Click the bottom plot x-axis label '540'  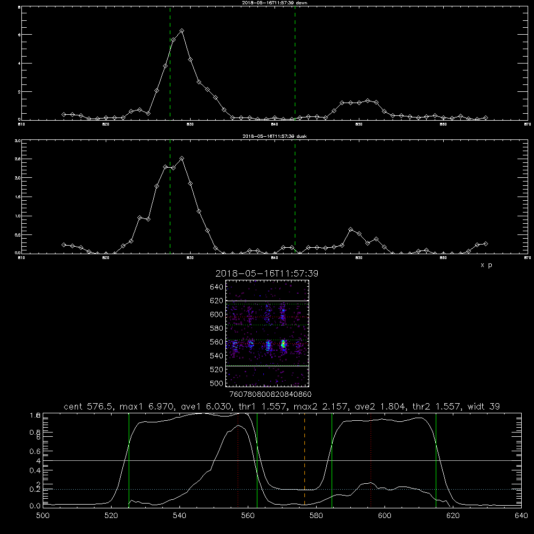[179, 516]
